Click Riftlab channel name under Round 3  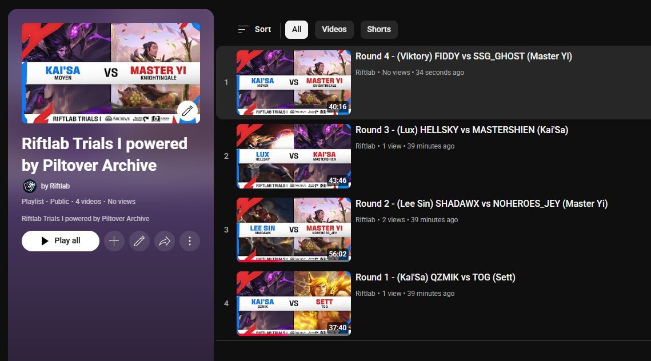click(365, 146)
